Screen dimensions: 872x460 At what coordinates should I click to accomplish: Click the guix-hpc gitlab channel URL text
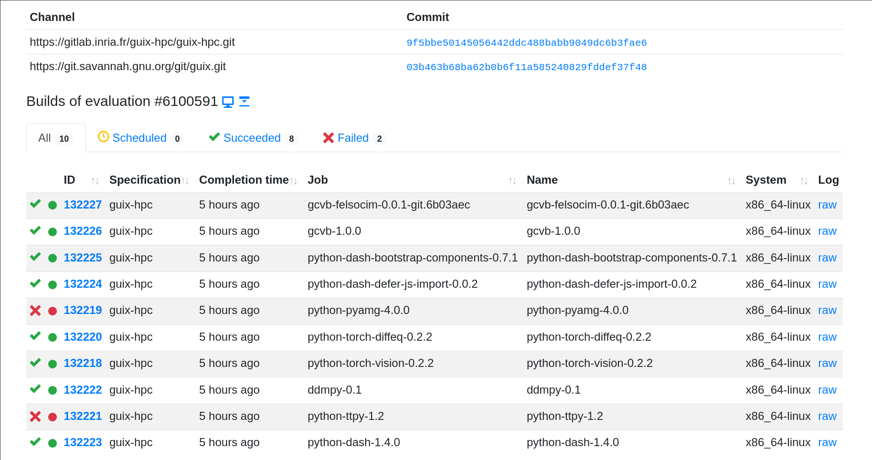(132, 42)
